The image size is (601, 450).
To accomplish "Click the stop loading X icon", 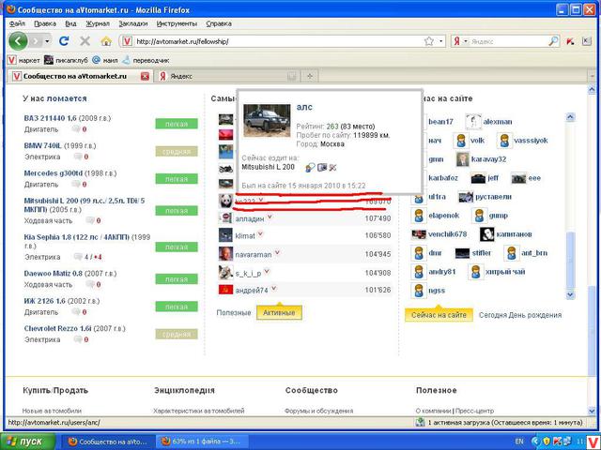I will tap(85, 41).
